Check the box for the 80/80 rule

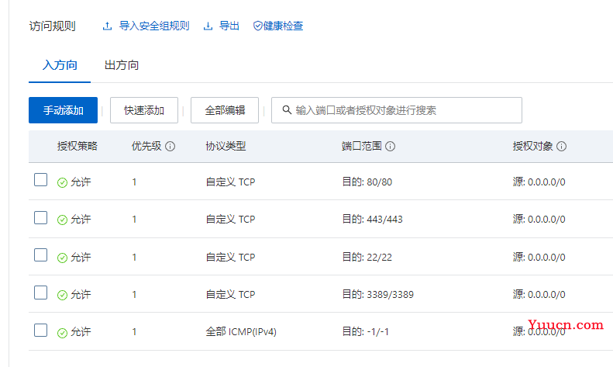[40, 180]
